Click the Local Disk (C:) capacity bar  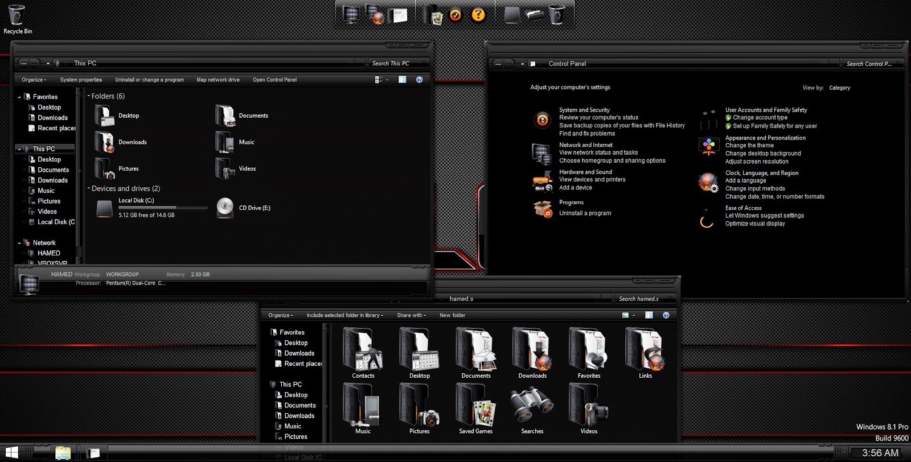click(x=163, y=208)
